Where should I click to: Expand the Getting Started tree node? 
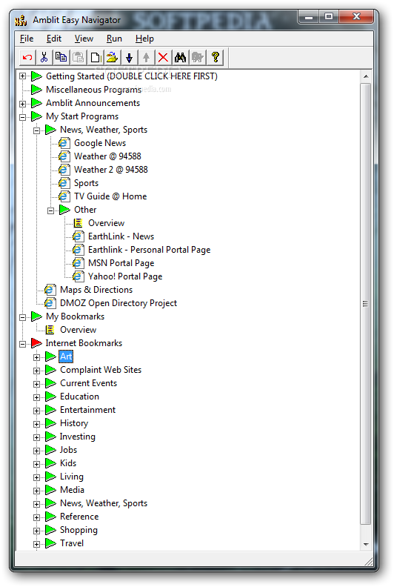pyautogui.click(x=22, y=76)
